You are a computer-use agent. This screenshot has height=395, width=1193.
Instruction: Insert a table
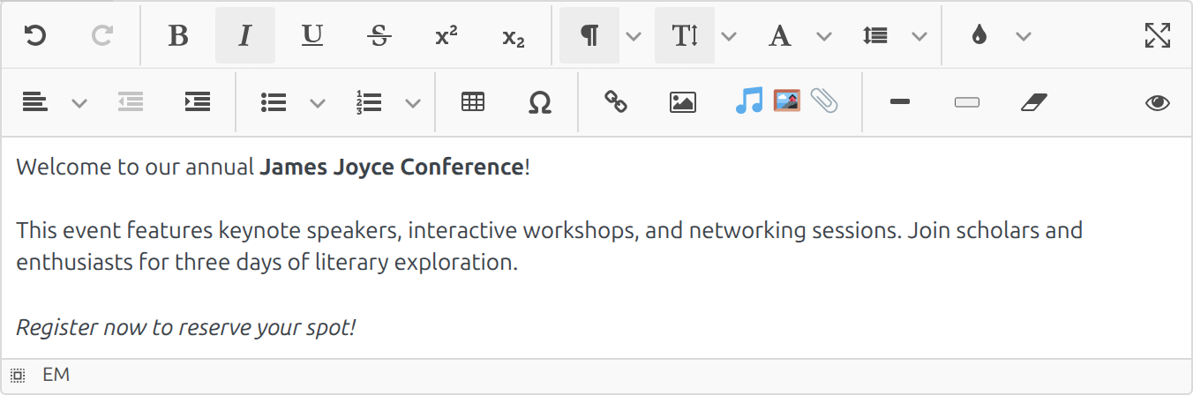tap(473, 102)
